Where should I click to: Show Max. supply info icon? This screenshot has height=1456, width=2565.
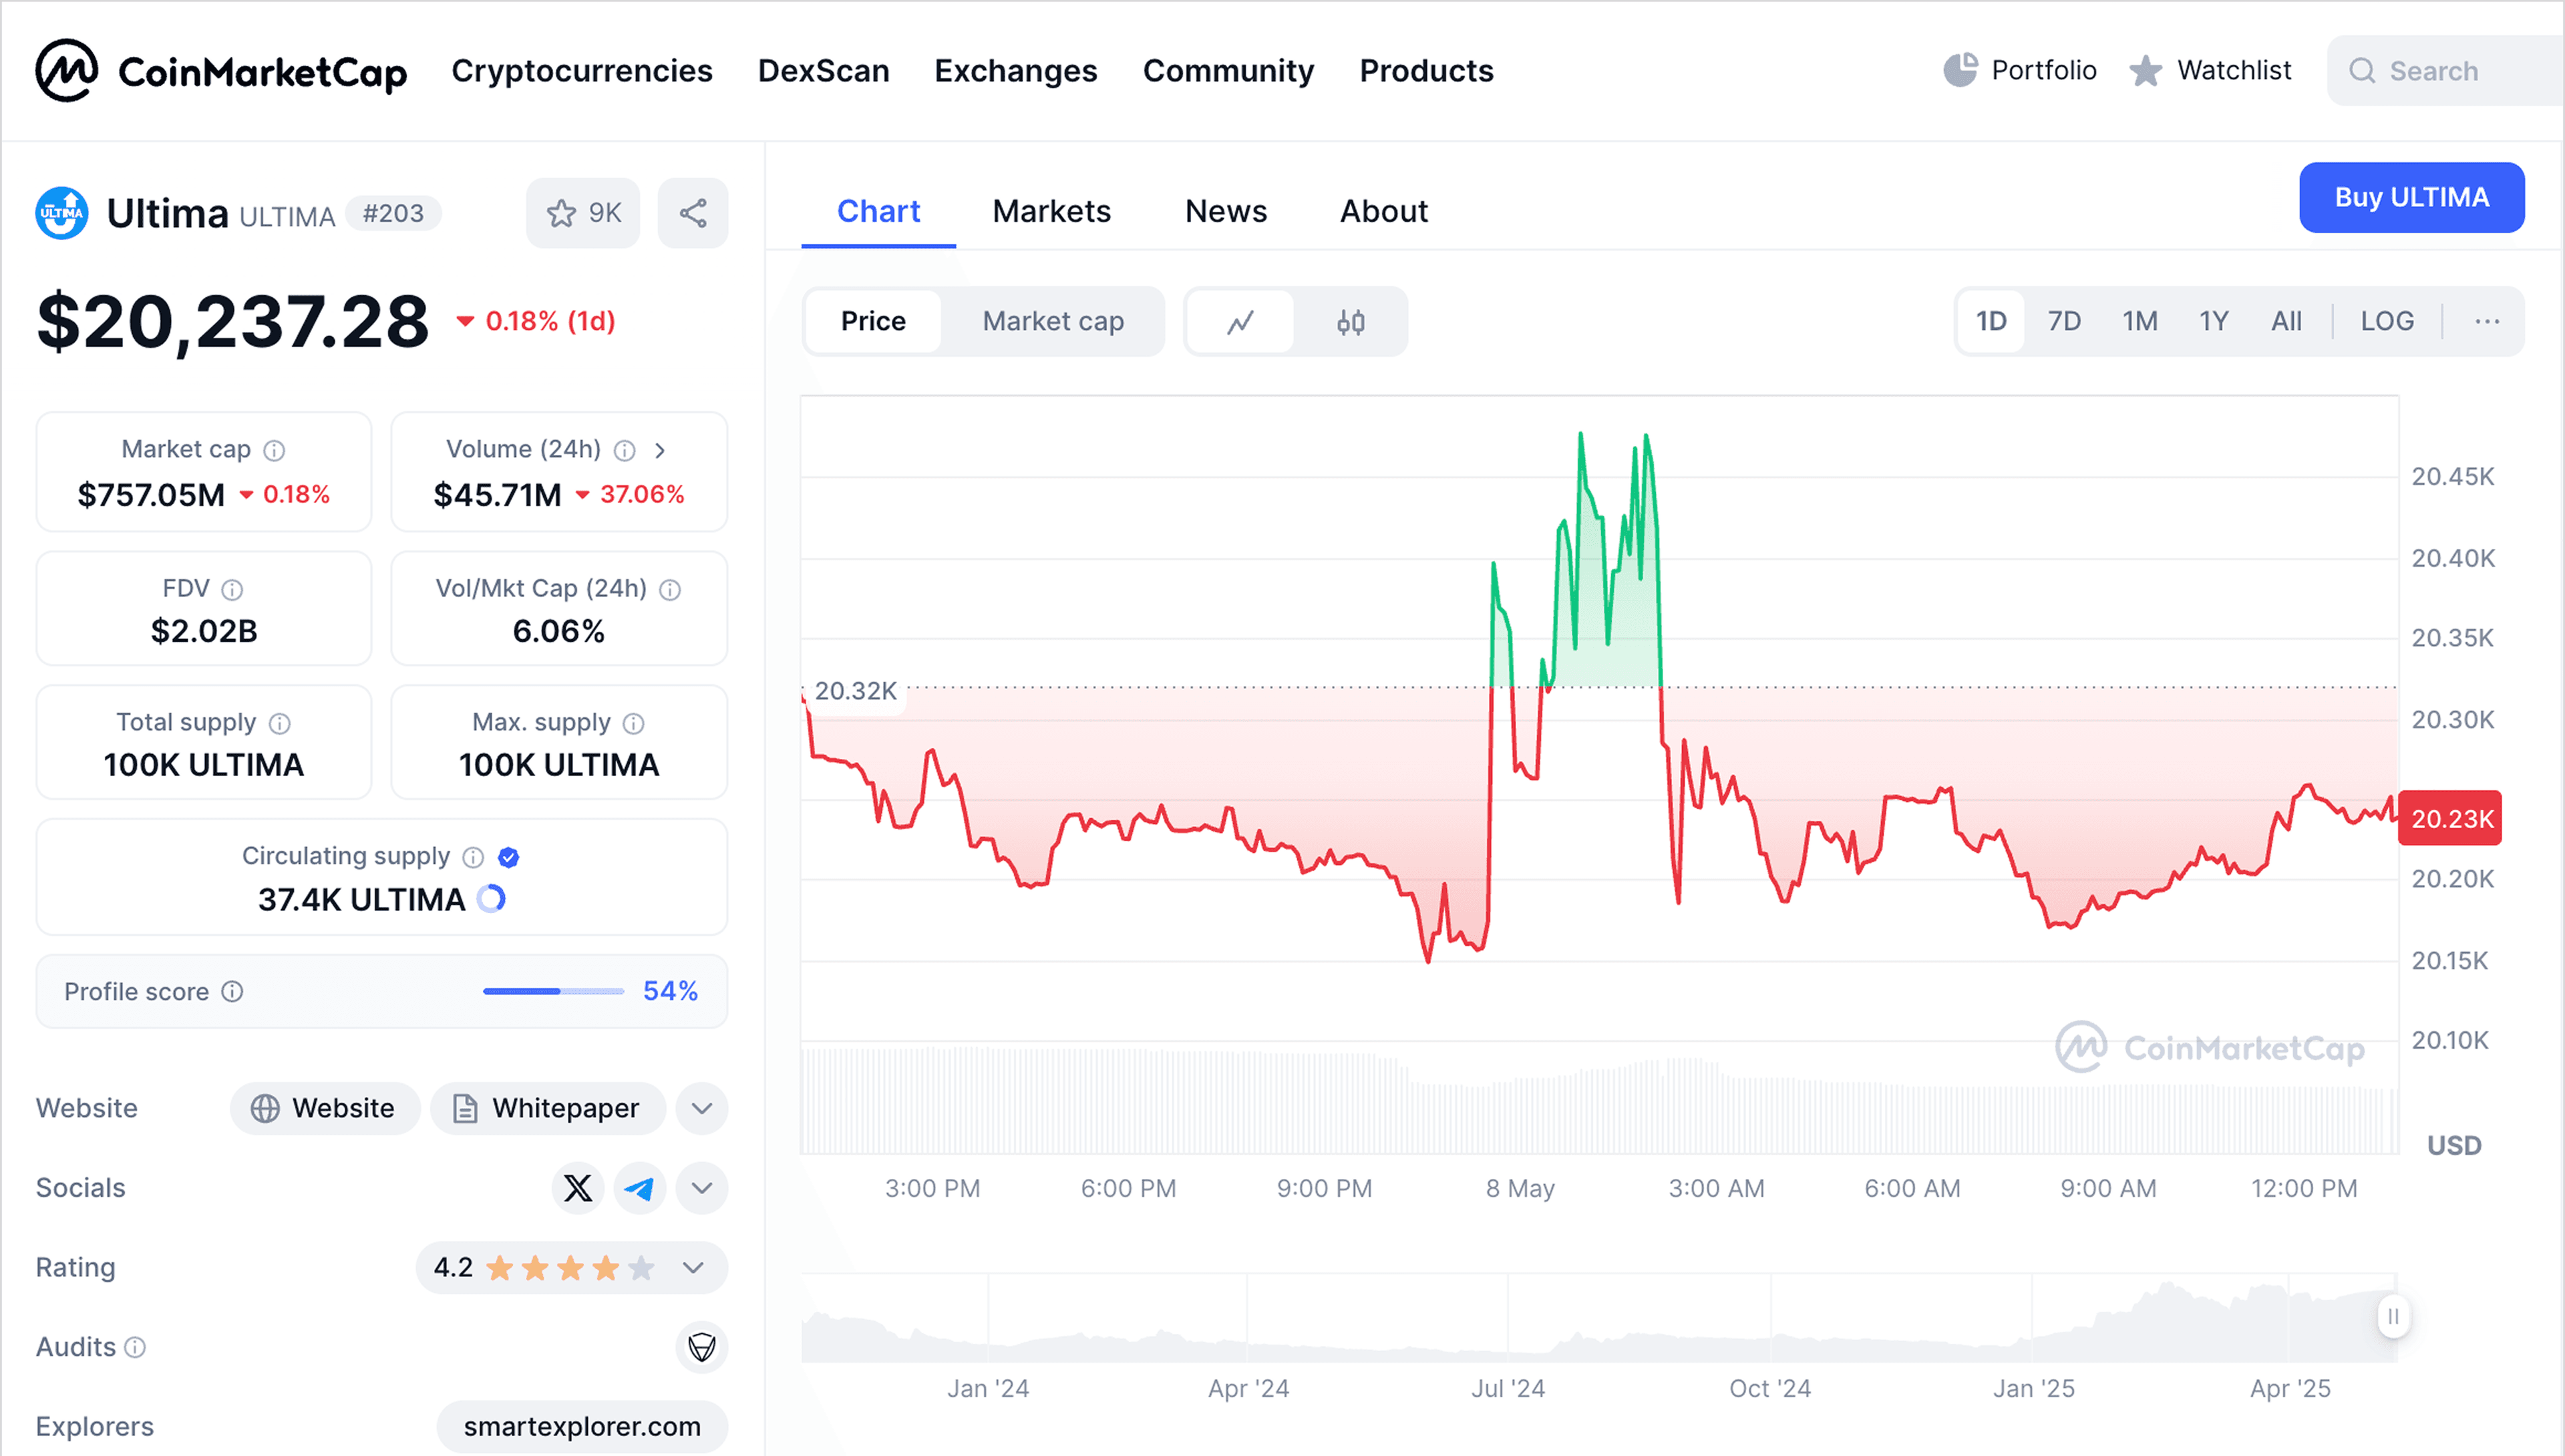634,723
